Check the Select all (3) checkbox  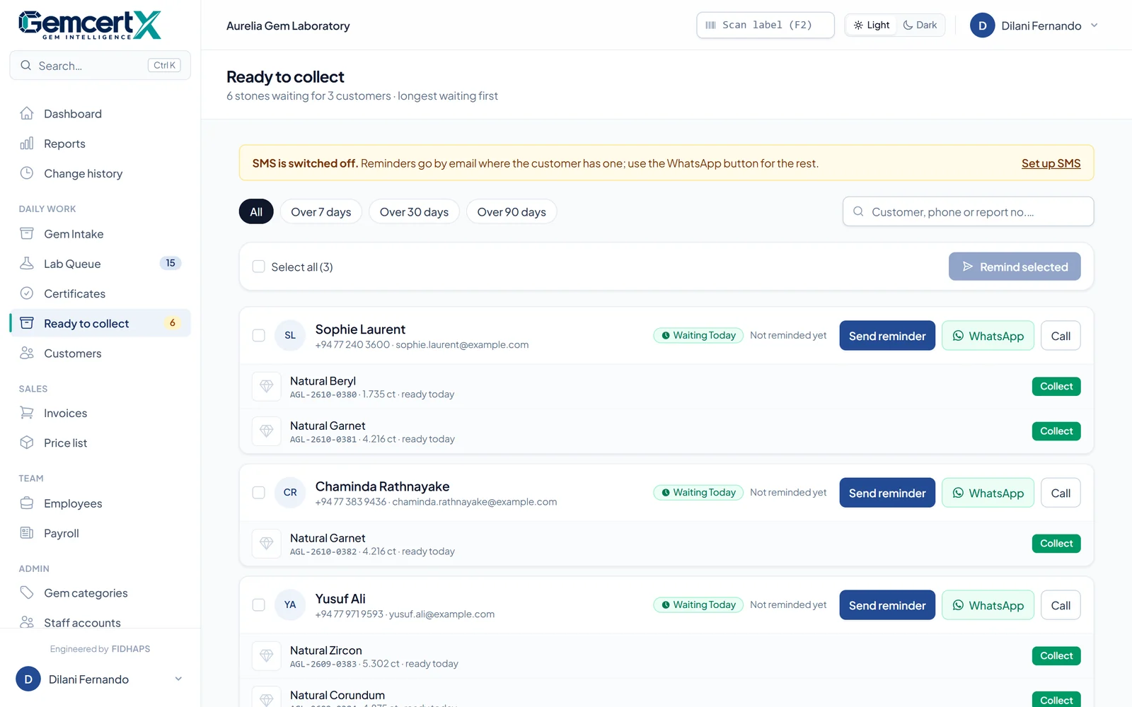(x=259, y=267)
